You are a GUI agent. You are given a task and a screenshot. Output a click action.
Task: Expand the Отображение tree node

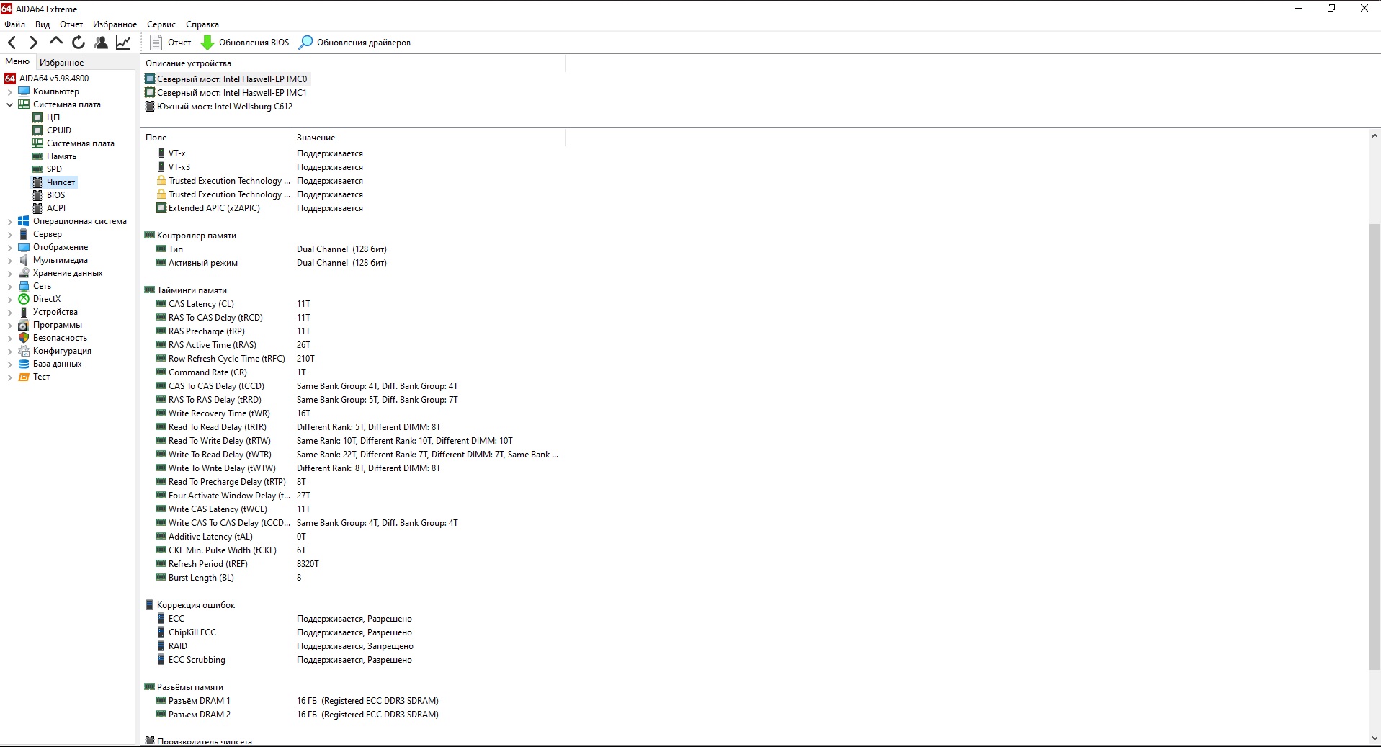click(x=9, y=248)
